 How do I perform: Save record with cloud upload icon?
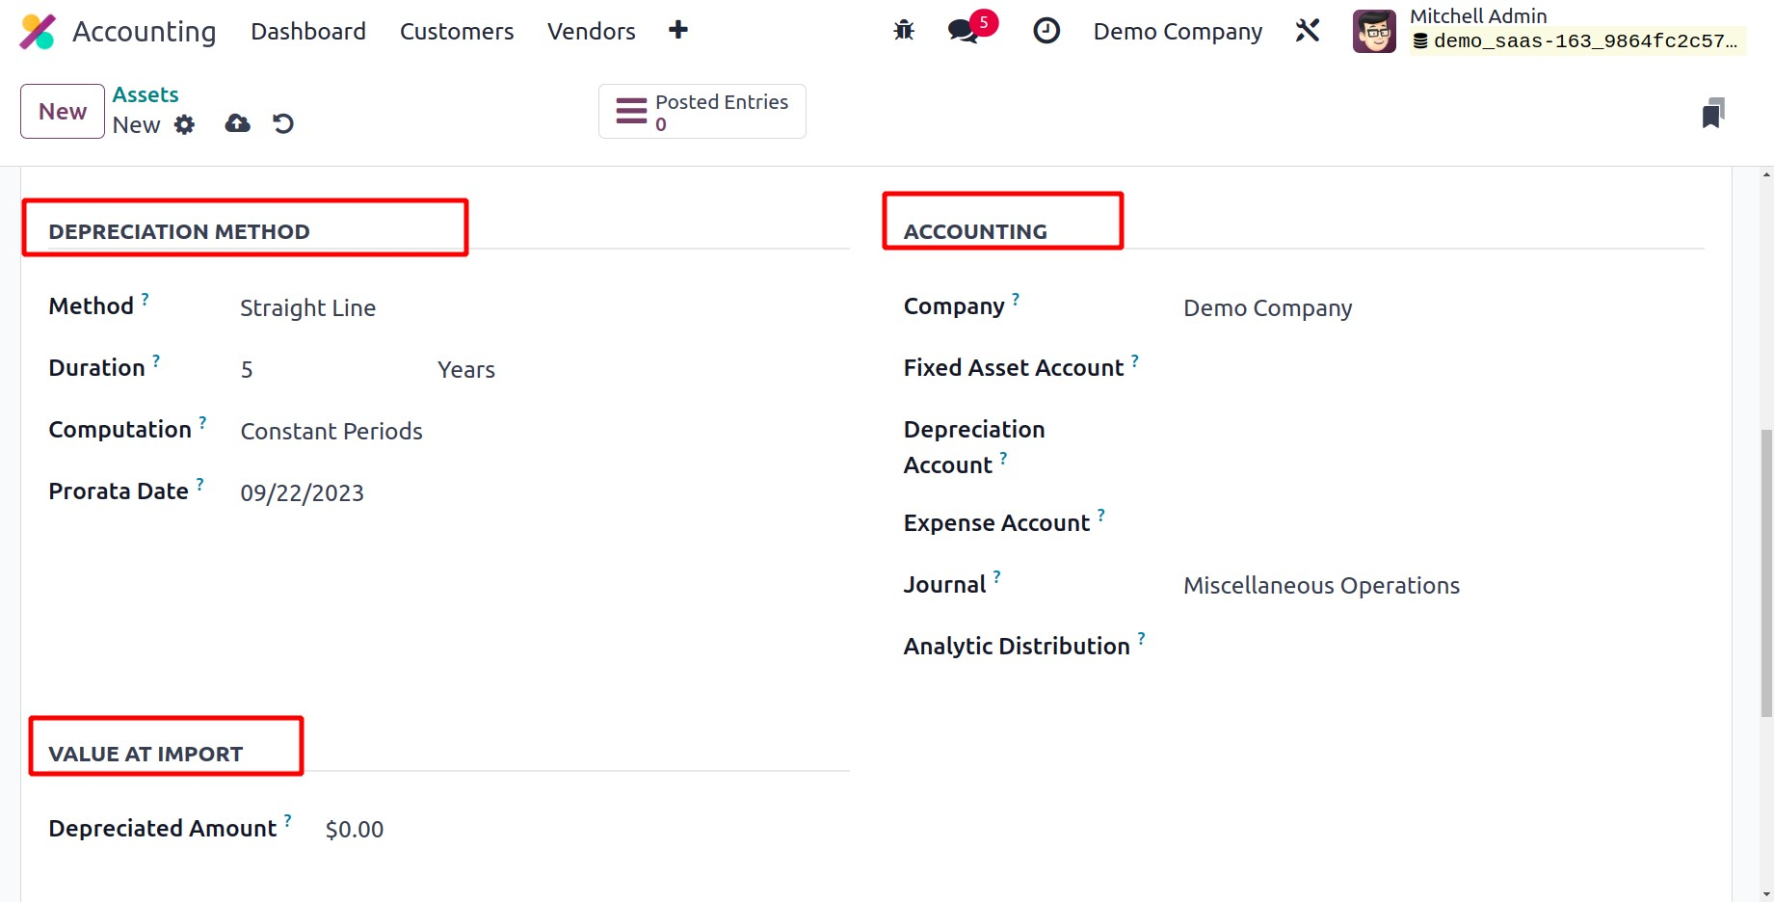coord(237,123)
